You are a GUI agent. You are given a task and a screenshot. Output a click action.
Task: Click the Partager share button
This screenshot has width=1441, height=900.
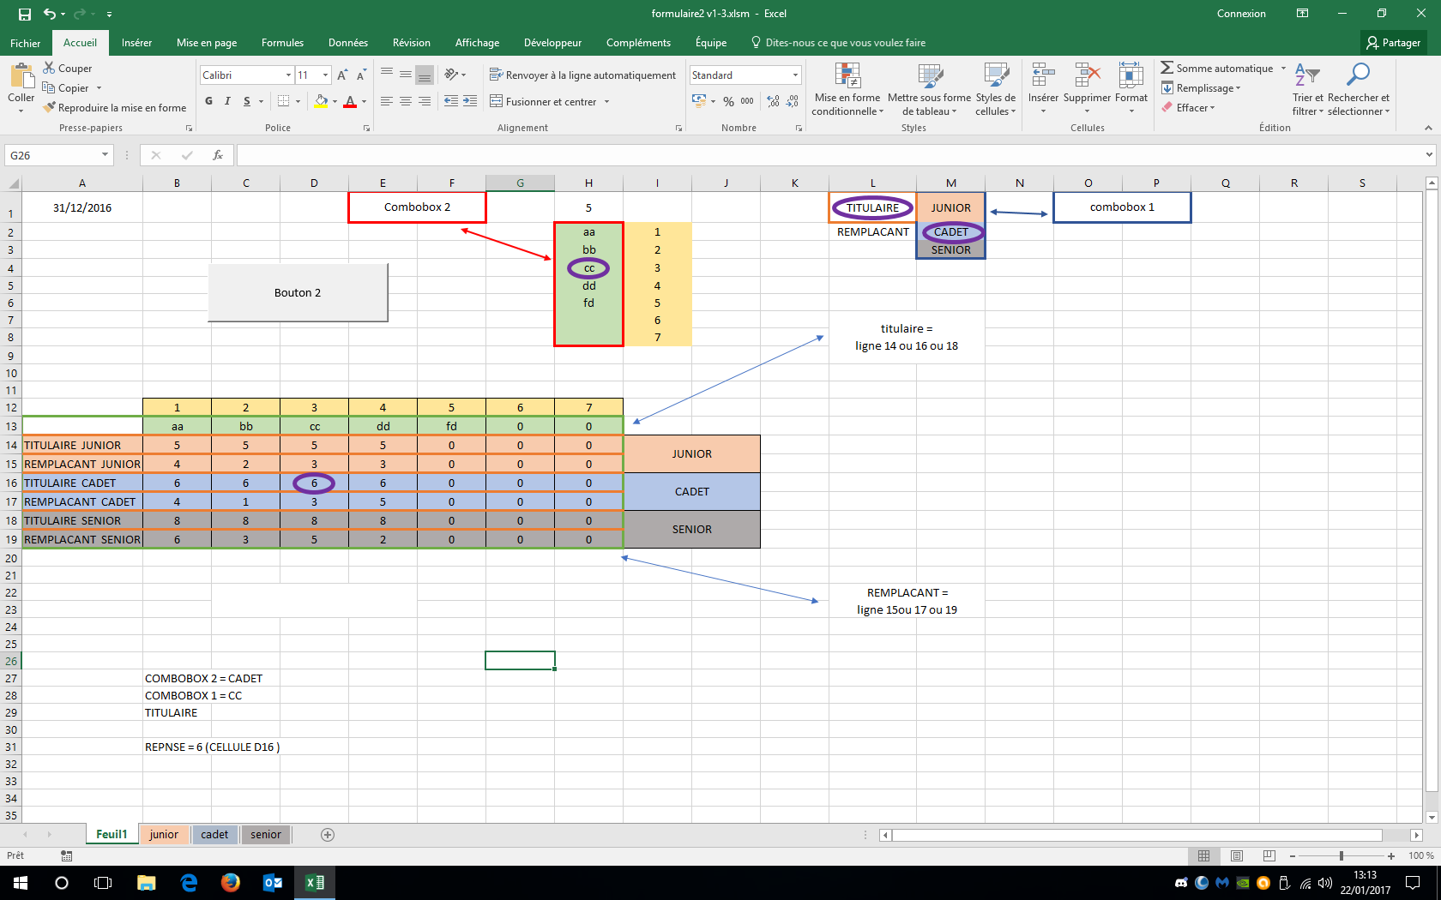pos(1394,43)
